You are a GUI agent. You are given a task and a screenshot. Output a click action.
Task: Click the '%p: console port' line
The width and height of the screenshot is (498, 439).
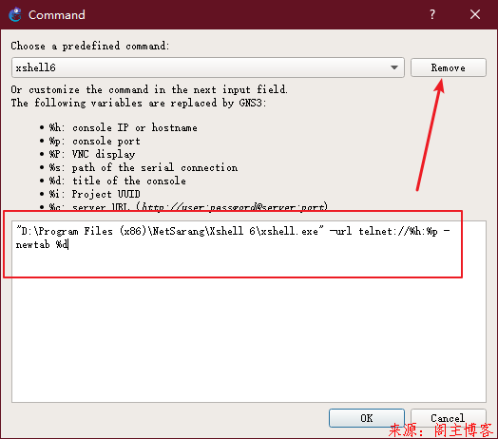pyautogui.click(x=94, y=141)
